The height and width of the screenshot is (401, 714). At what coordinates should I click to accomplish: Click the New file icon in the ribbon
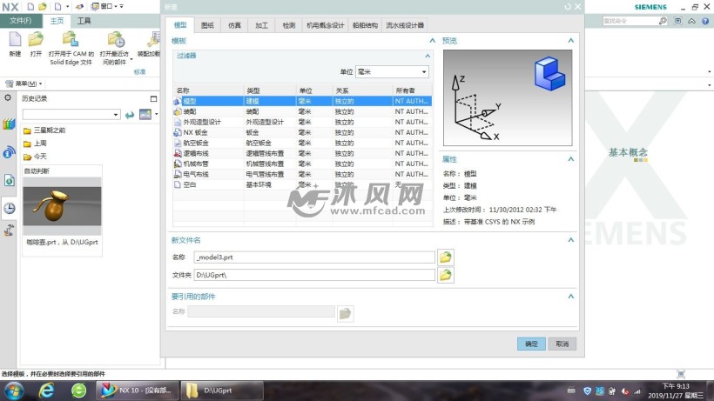pos(15,39)
